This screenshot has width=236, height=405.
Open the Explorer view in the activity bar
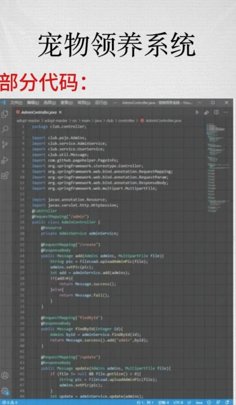pyautogui.click(x=5, y=114)
